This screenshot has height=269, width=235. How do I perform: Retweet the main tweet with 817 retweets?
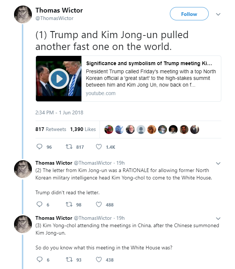pyautogui.click(x=69, y=147)
